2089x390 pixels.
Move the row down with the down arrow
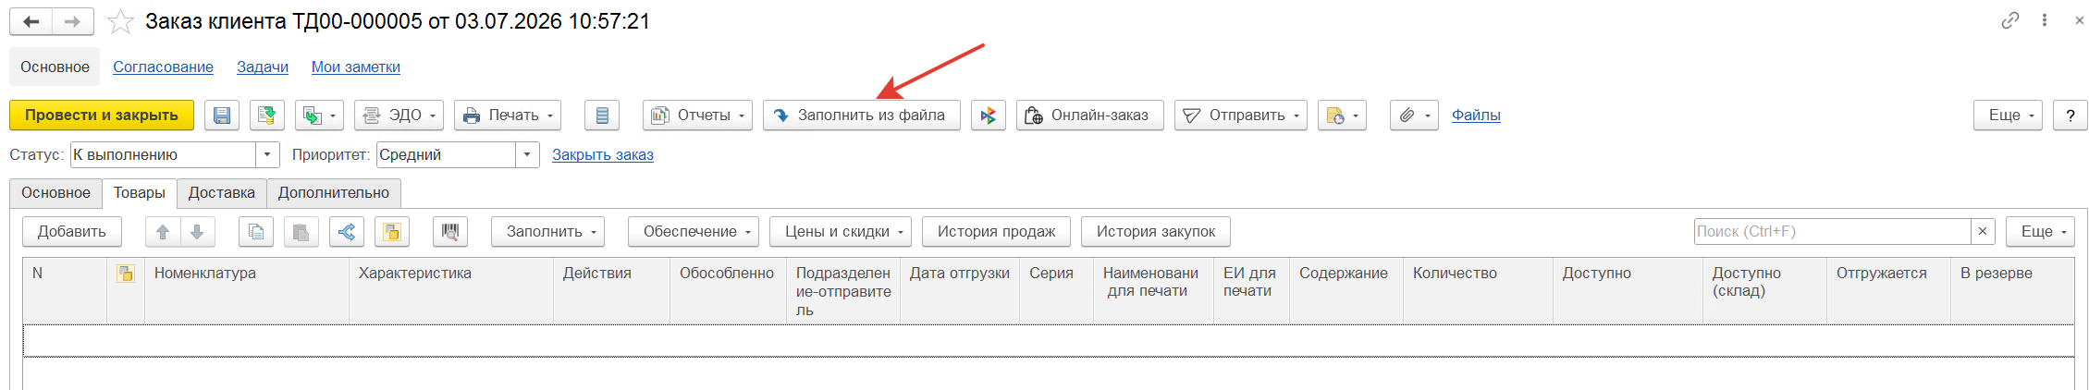pyautogui.click(x=197, y=232)
